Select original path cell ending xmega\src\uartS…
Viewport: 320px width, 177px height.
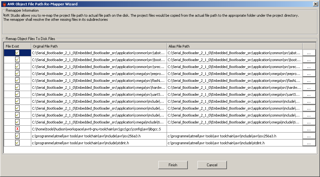tap(99, 94)
